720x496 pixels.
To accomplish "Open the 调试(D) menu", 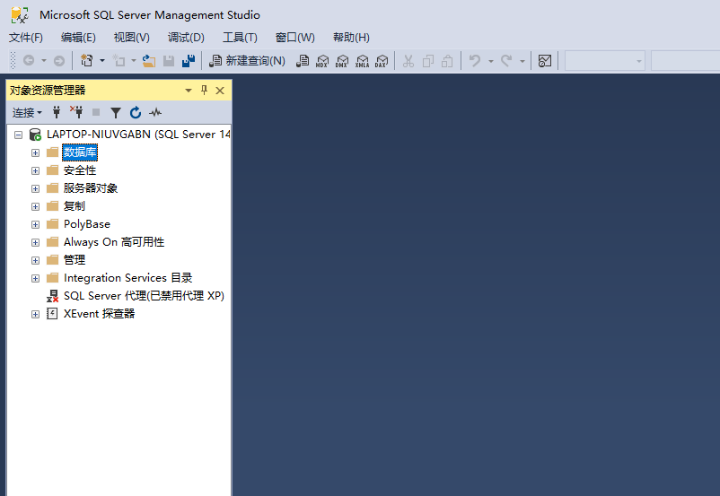I will 186,37.
